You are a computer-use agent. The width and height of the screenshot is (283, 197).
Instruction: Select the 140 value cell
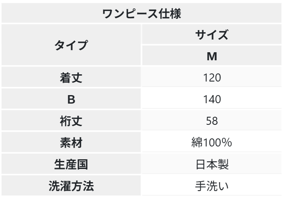(x=212, y=99)
